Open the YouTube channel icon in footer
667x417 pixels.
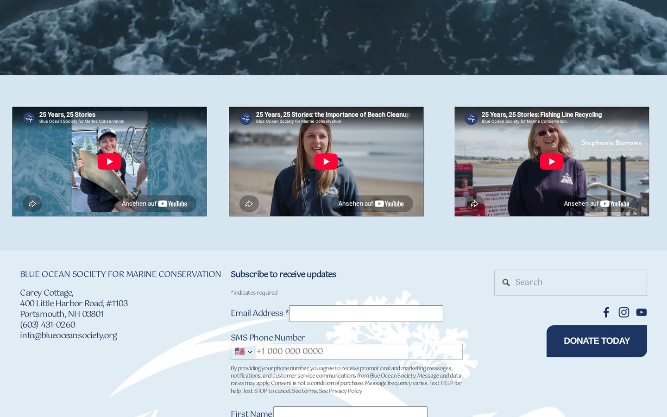click(642, 312)
